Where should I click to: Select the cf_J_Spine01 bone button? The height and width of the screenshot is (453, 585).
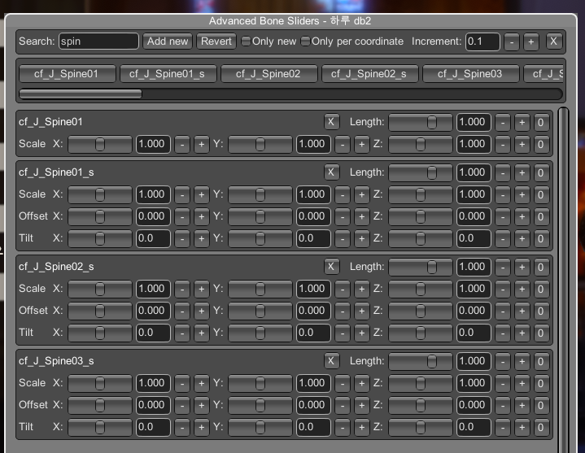pos(68,74)
